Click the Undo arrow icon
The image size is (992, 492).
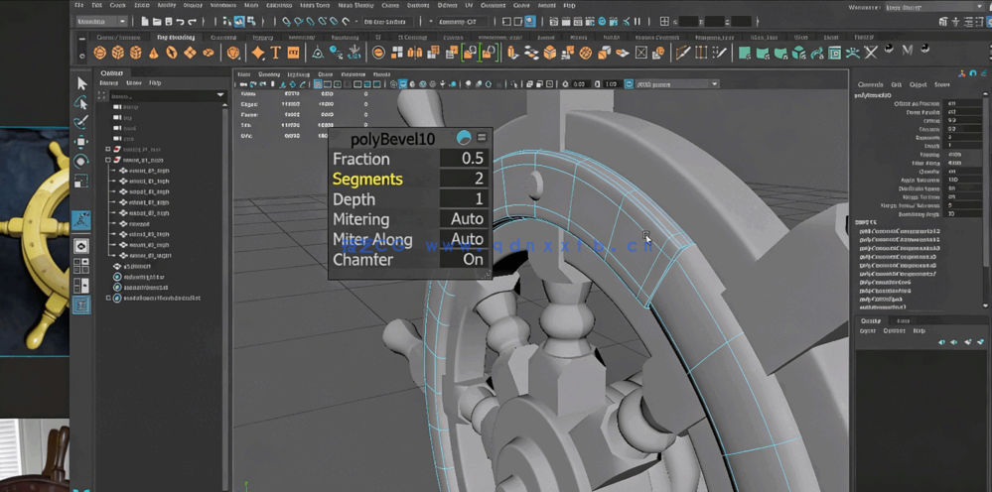point(181,22)
